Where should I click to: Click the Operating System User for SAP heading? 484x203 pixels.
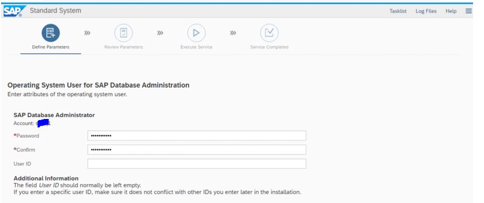[x=98, y=86]
